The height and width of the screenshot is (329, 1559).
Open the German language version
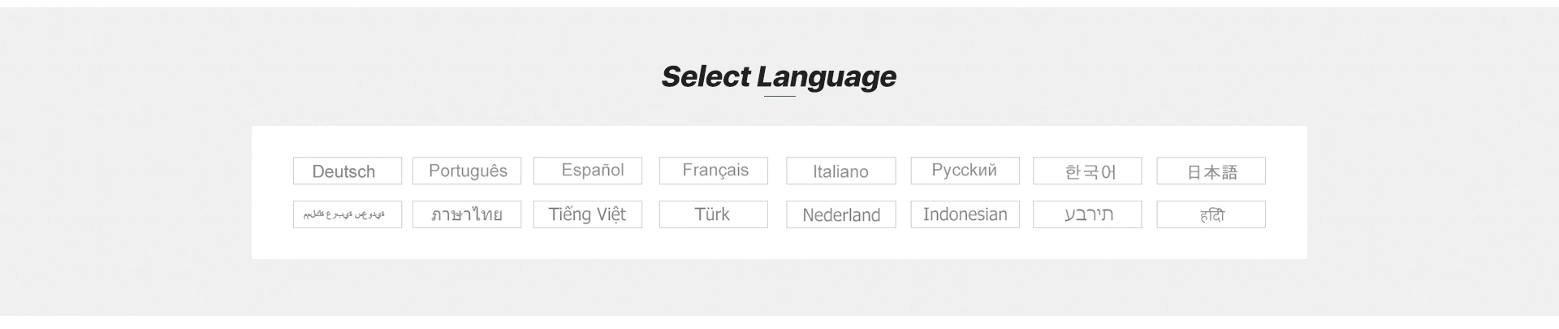[x=347, y=171]
